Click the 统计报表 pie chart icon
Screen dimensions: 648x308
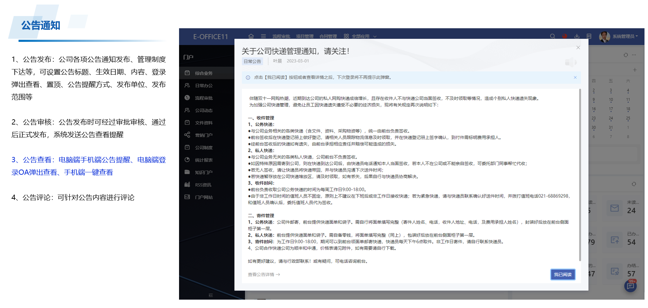[187, 159]
